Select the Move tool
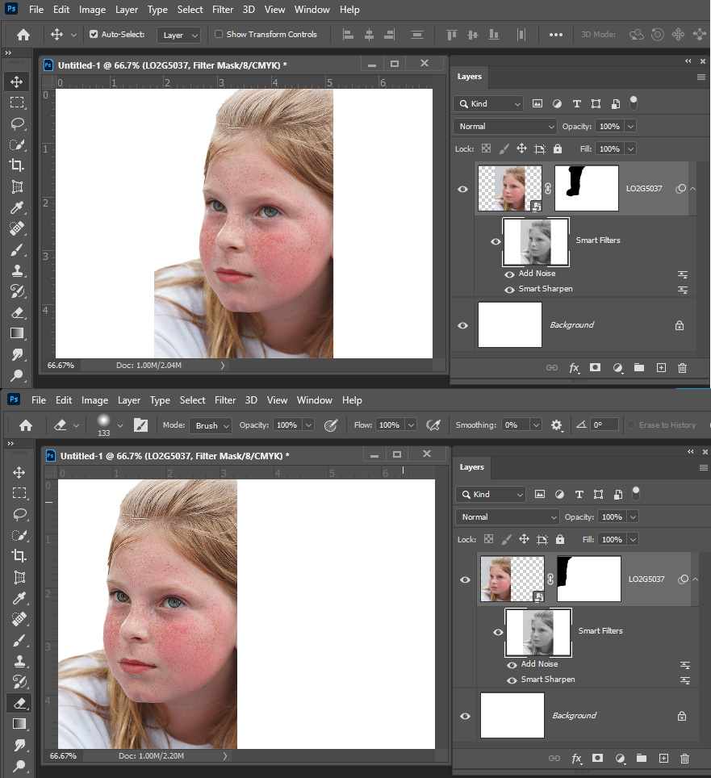Viewport: 711px width, 778px height. [17, 82]
